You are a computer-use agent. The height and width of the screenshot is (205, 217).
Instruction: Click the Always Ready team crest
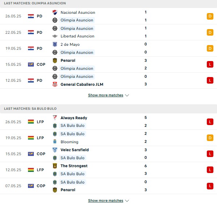(55, 118)
